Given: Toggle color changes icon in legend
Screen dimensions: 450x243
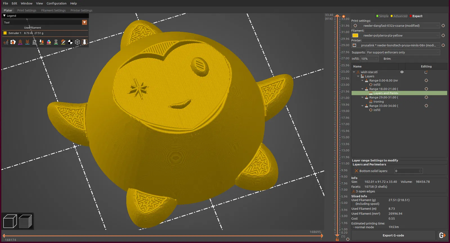Looking at the screenshot, I should tap(49, 42).
